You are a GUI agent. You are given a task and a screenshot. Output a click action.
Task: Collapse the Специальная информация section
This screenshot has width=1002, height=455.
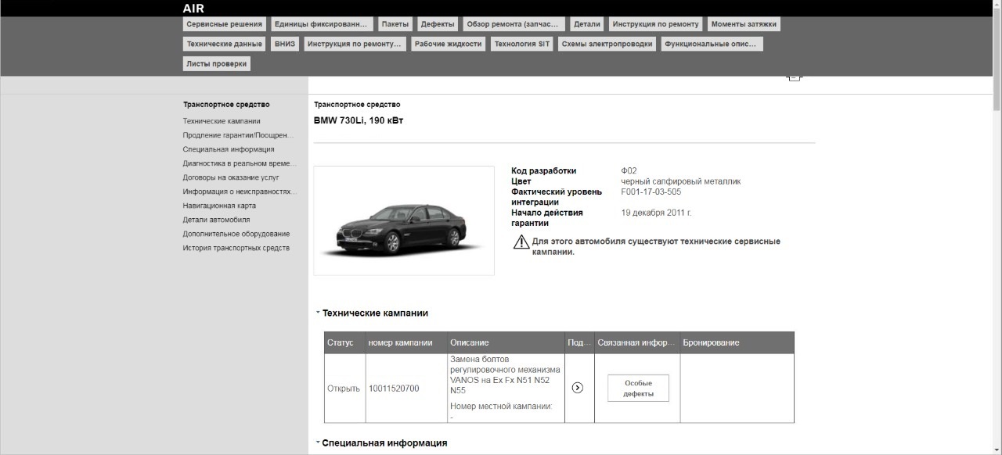point(318,442)
